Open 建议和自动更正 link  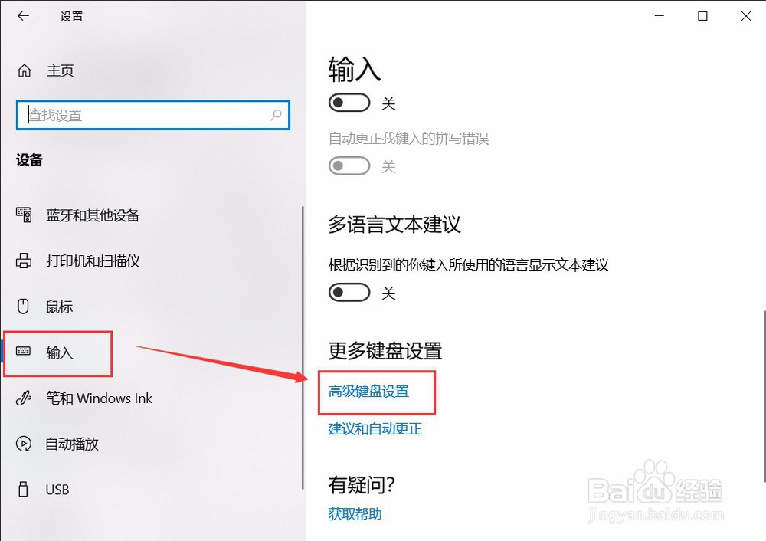(x=375, y=429)
